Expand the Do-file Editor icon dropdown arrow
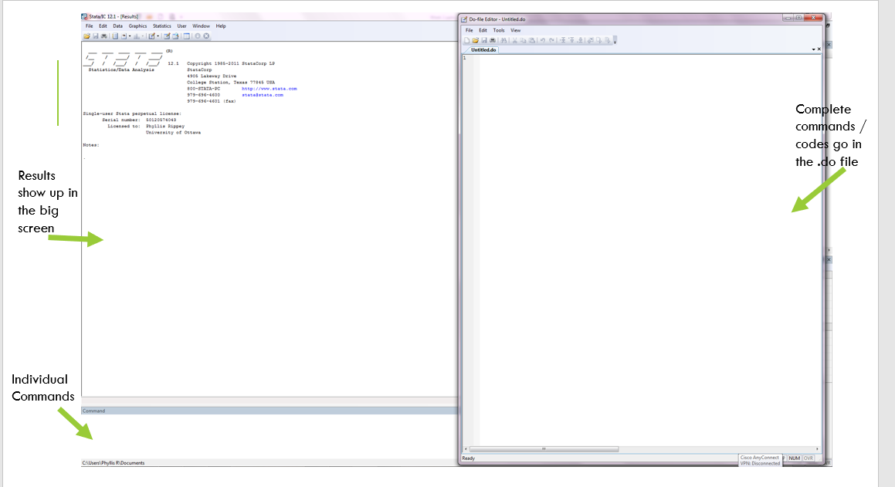 (x=158, y=36)
